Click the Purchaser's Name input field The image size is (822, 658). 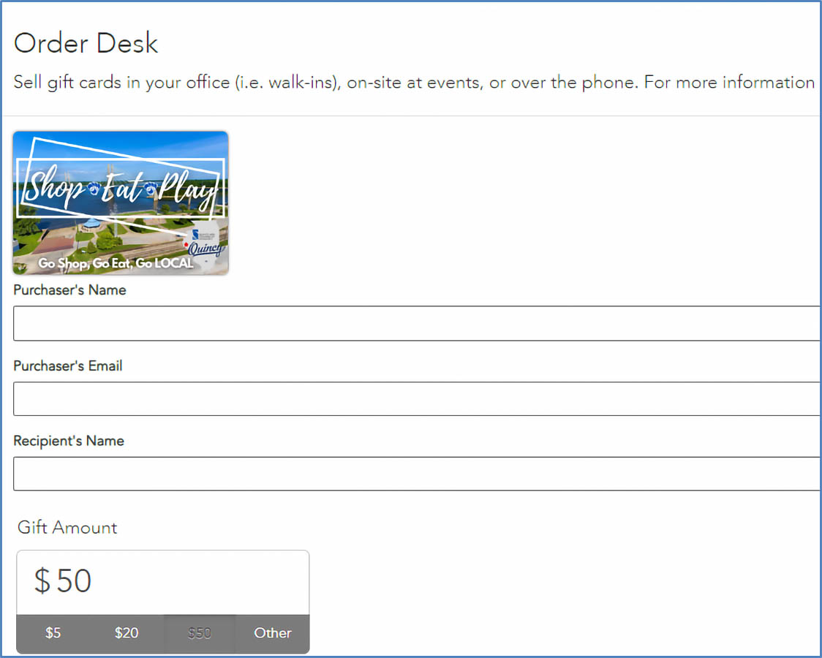click(x=417, y=323)
